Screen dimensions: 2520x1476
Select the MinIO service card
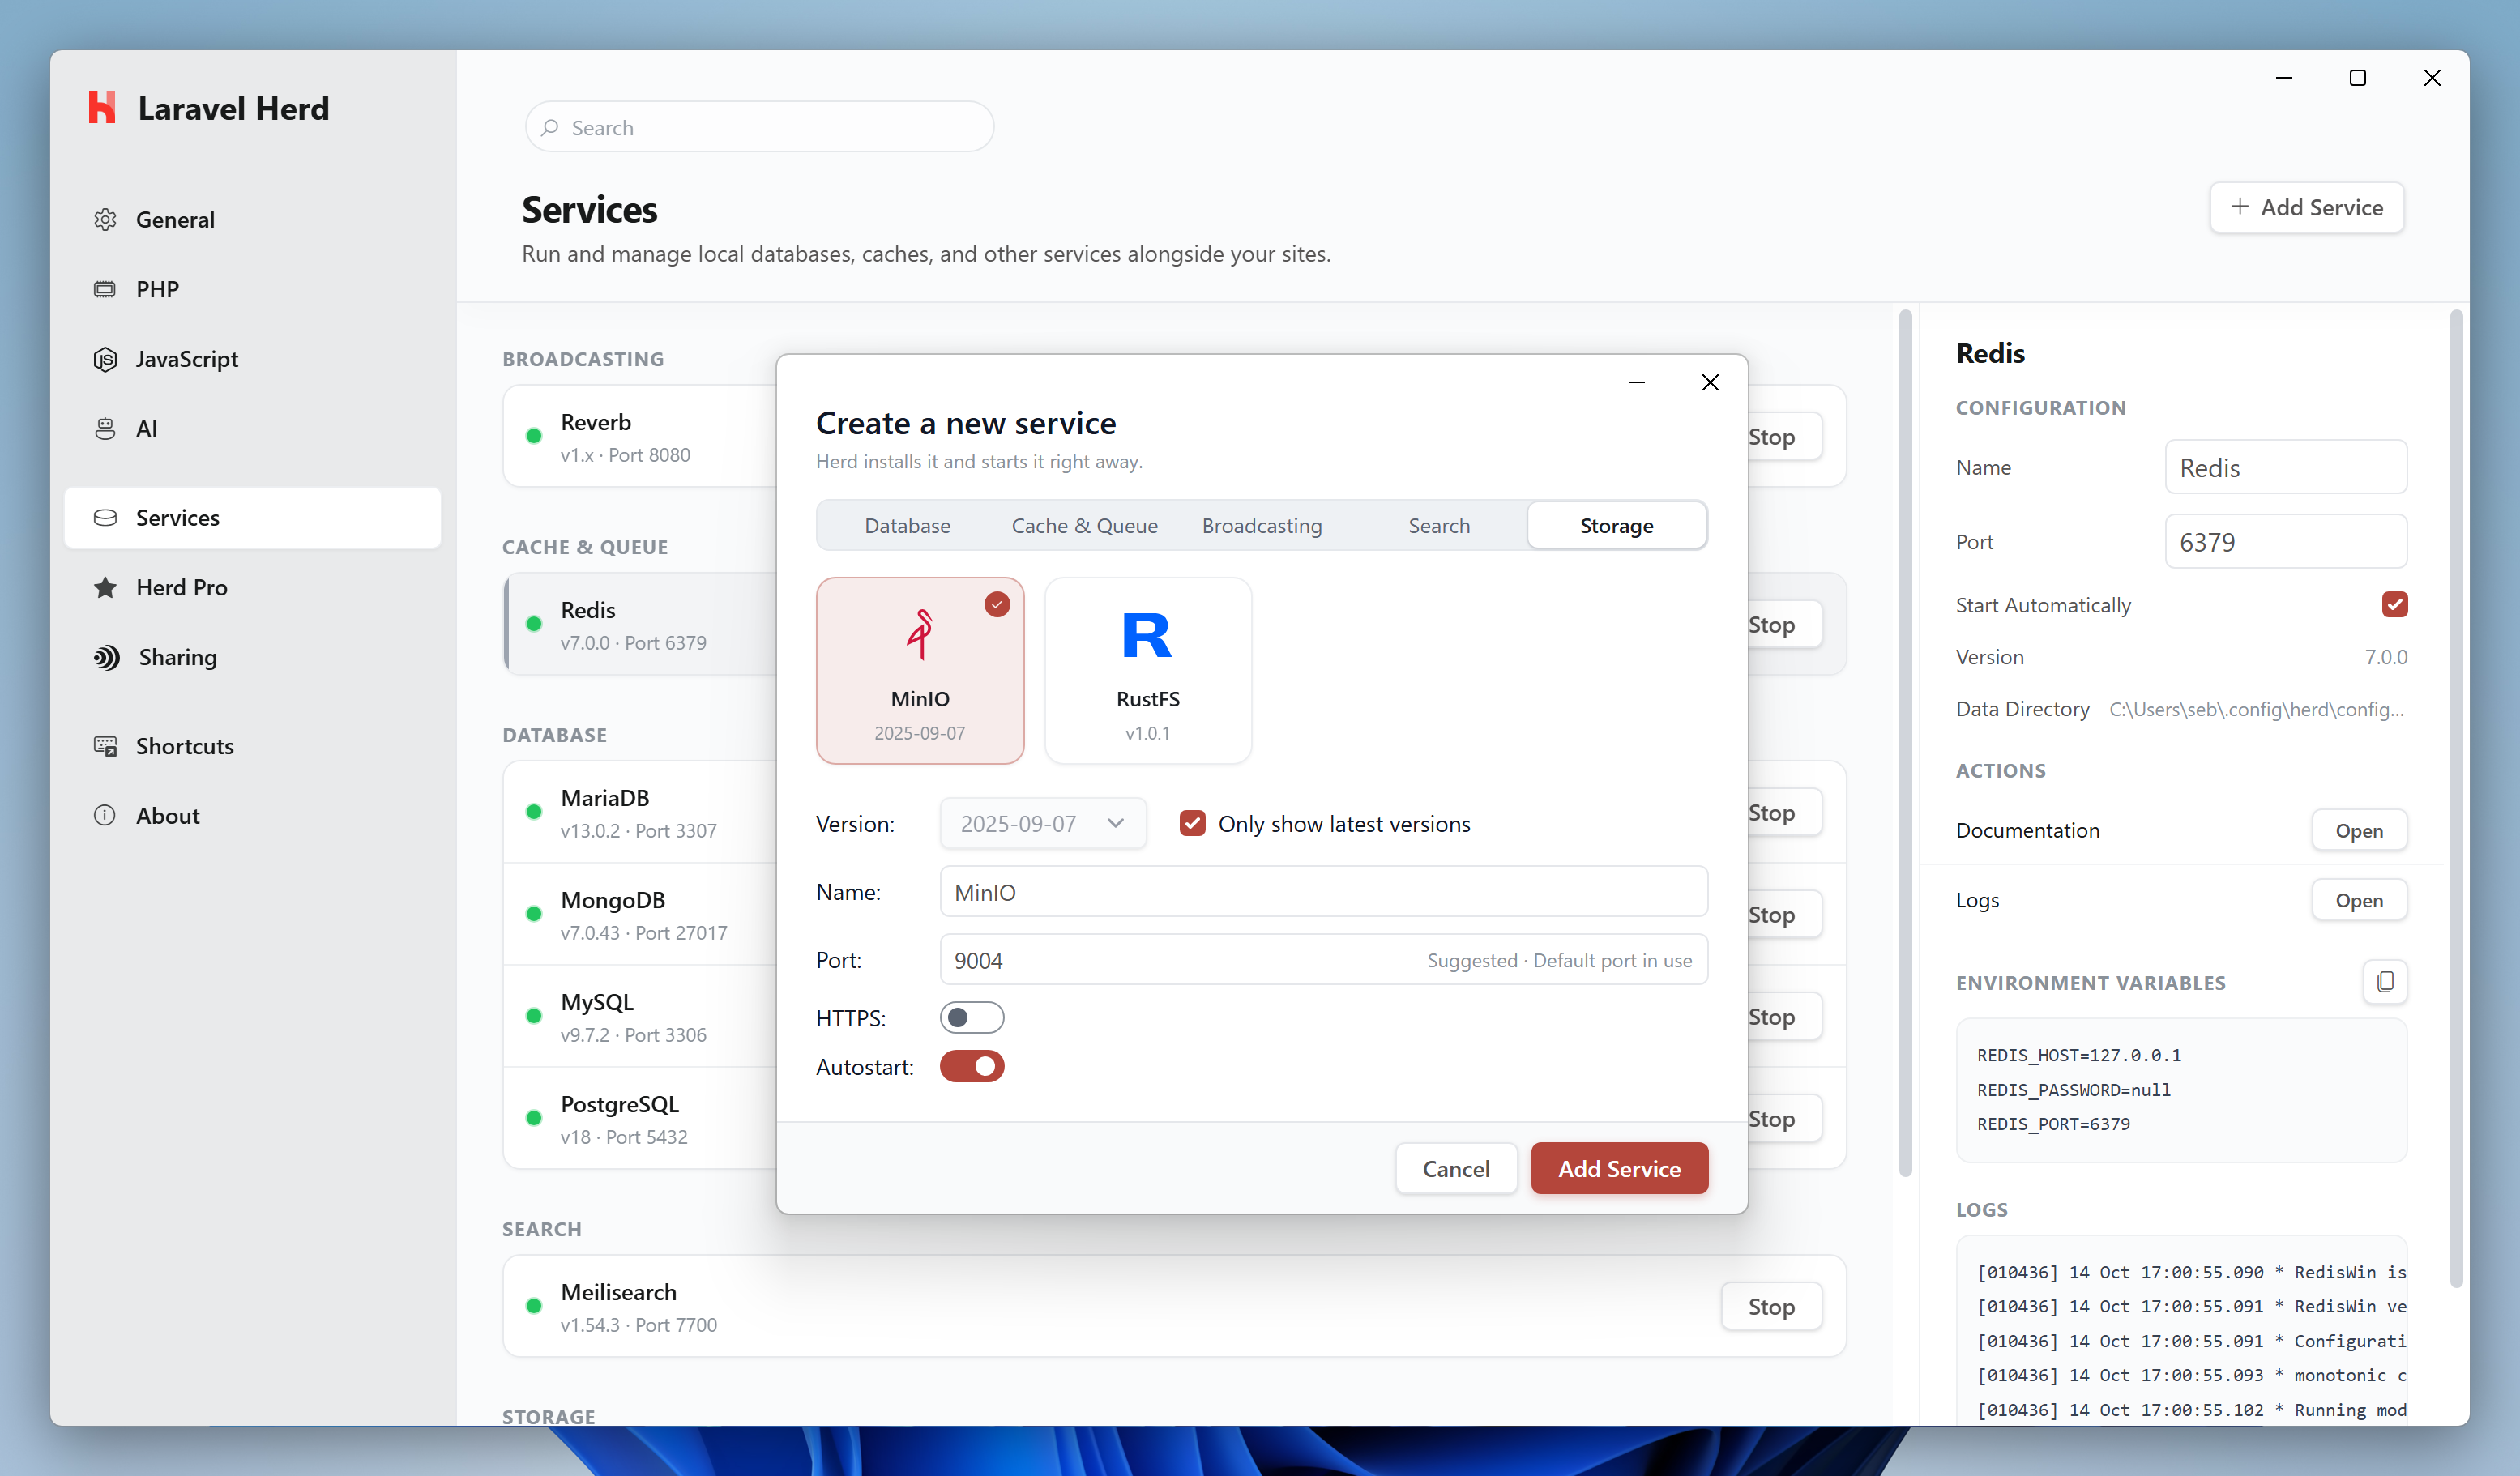(x=920, y=670)
